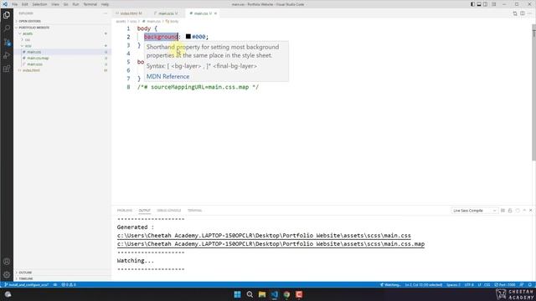The height and width of the screenshot is (301, 536).
Task: Click the sync changes icon in status bar
Action: coord(55,284)
